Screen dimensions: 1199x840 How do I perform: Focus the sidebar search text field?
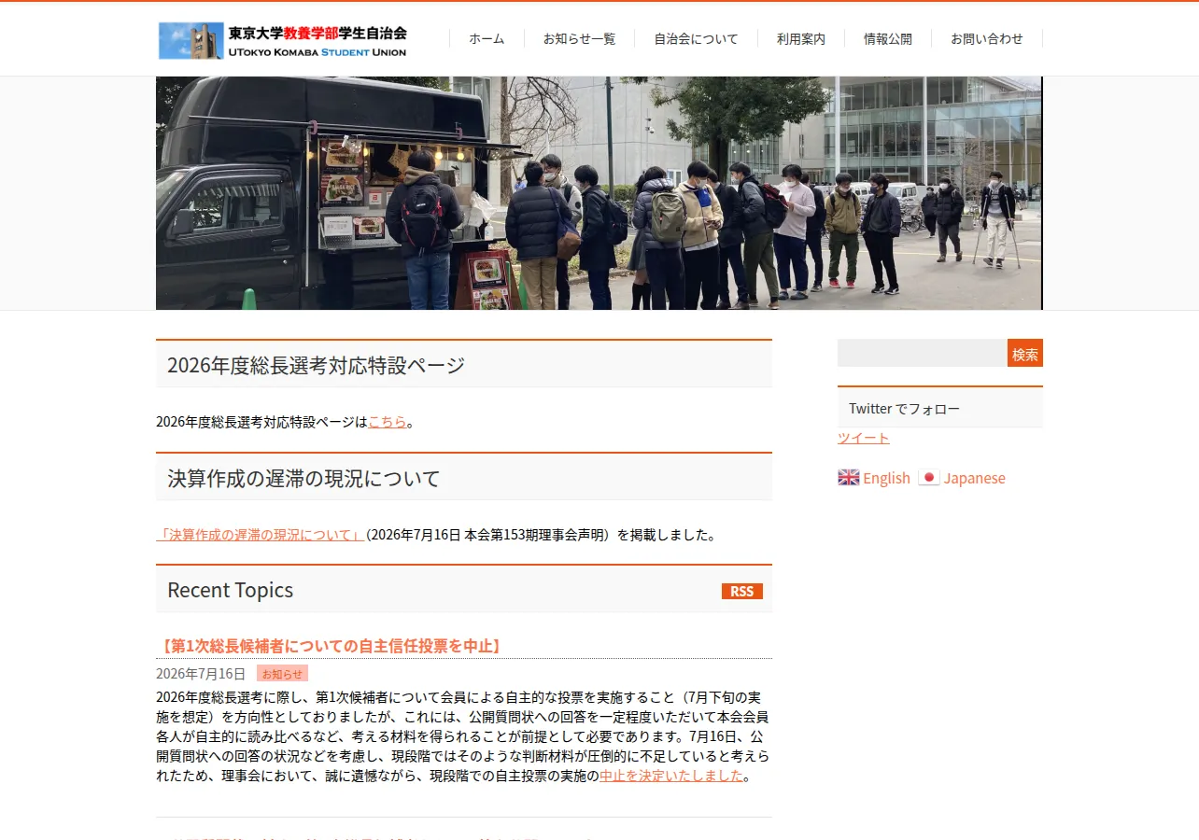click(923, 354)
